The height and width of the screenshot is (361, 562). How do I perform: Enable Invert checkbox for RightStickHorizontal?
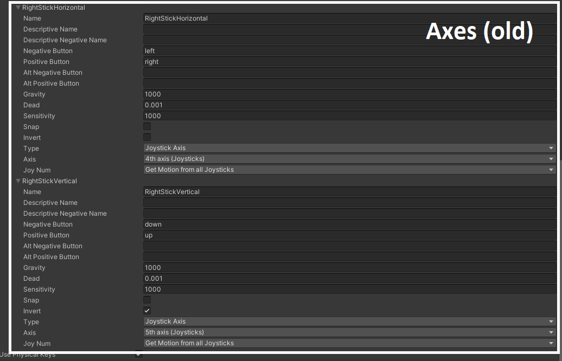pyautogui.click(x=147, y=137)
